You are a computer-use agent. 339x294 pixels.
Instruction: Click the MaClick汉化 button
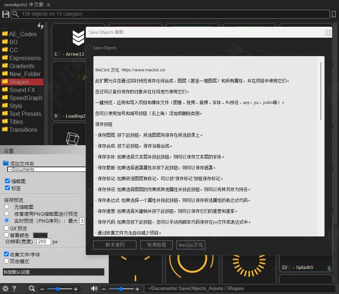point(191,245)
